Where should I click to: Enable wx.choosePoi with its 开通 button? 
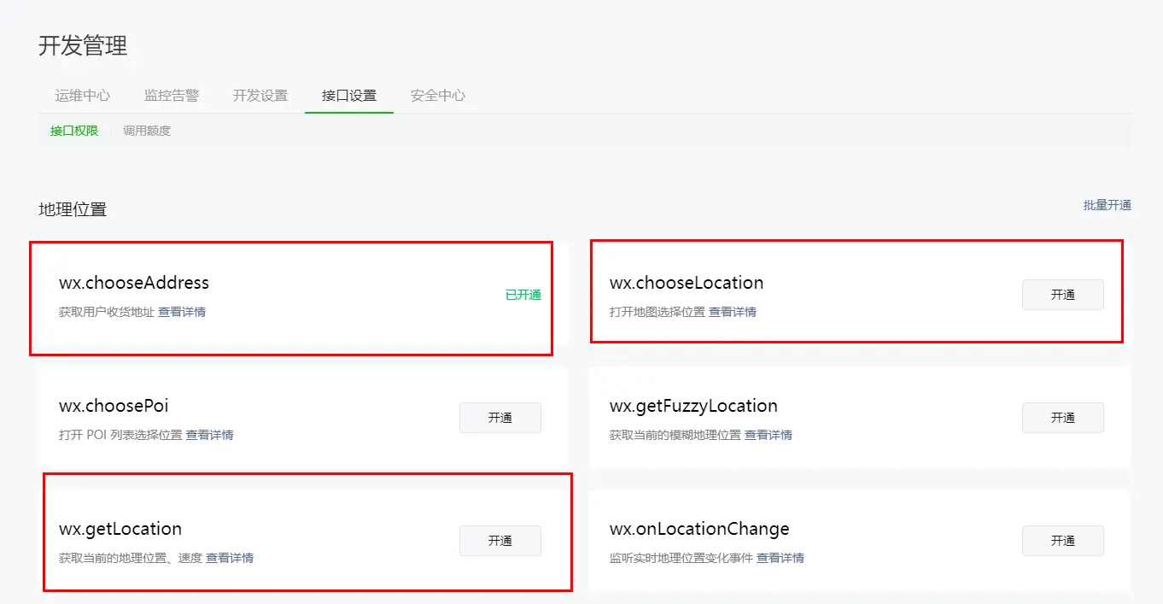pyautogui.click(x=500, y=418)
